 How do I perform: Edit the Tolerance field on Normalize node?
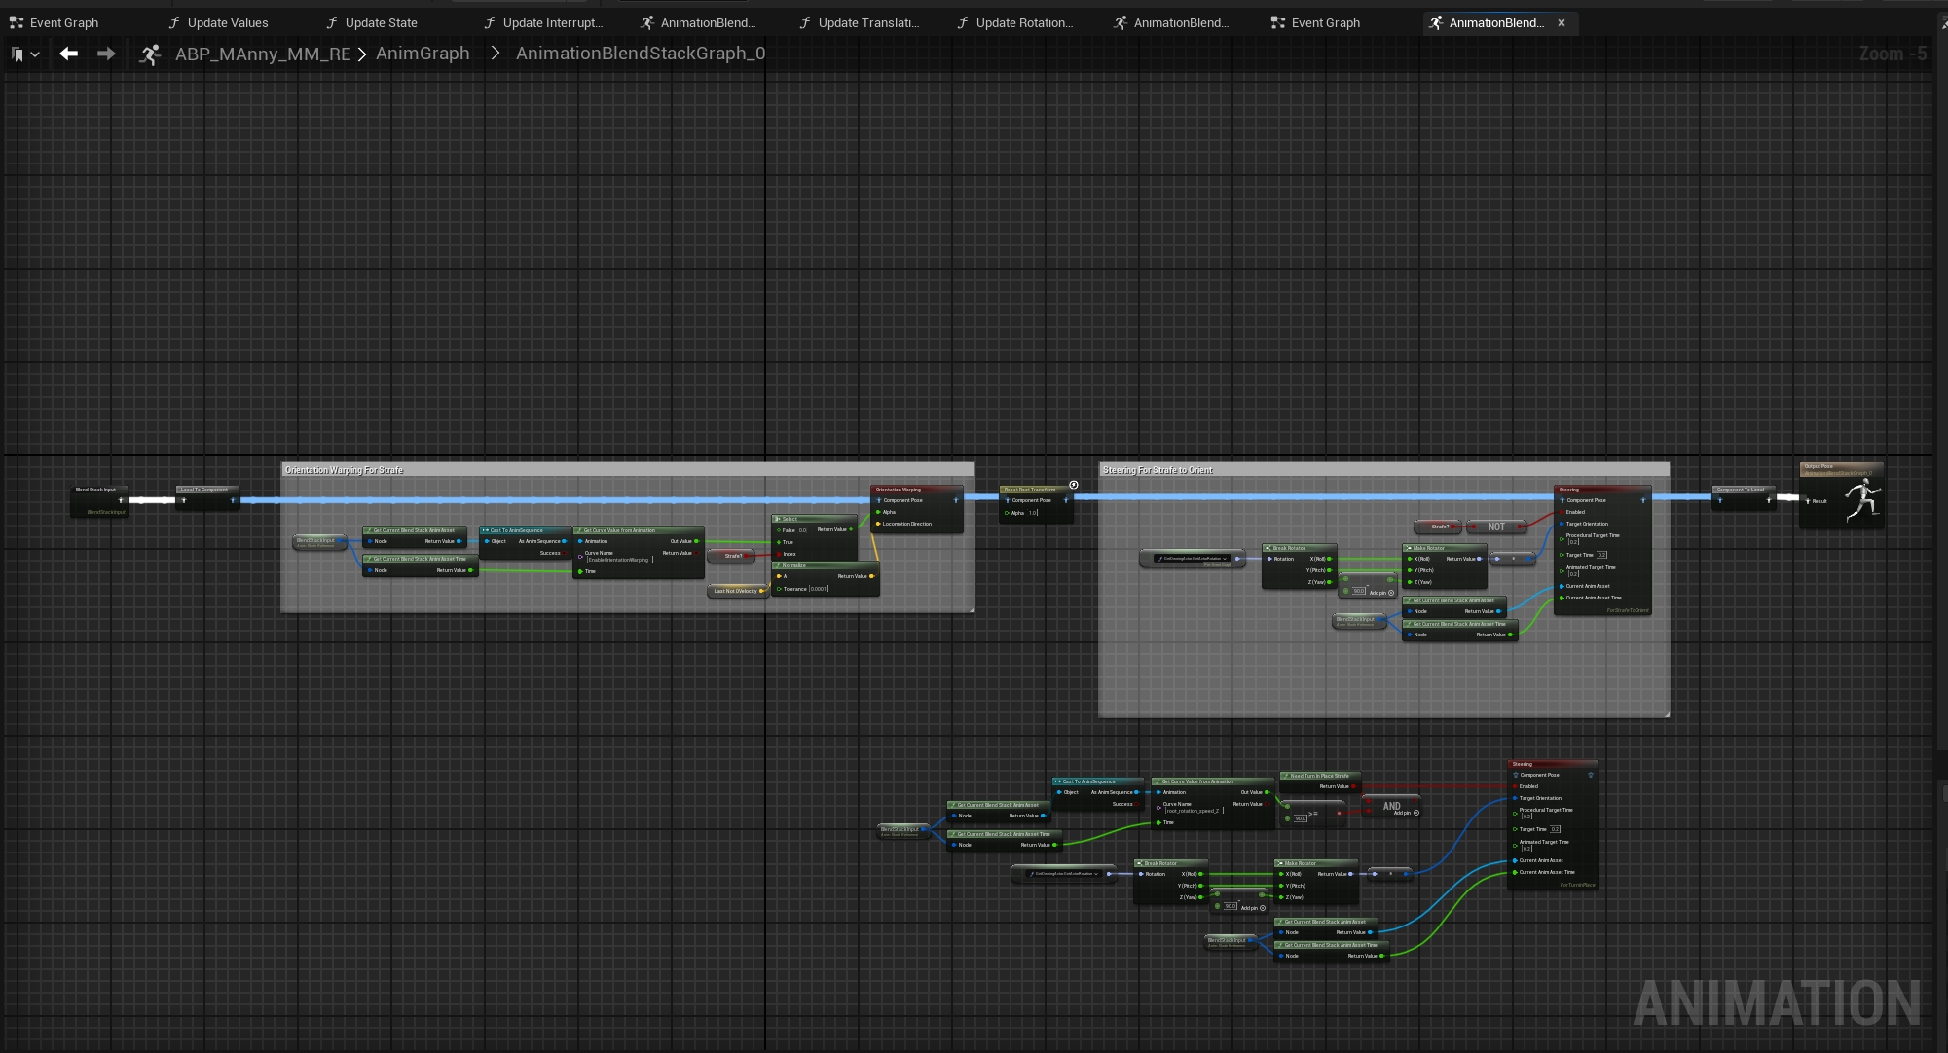819,589
